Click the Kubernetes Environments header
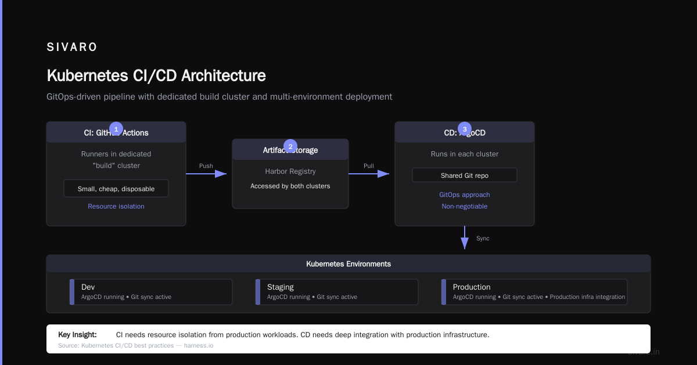Screen dimensions: 697x365 (348, 264)
